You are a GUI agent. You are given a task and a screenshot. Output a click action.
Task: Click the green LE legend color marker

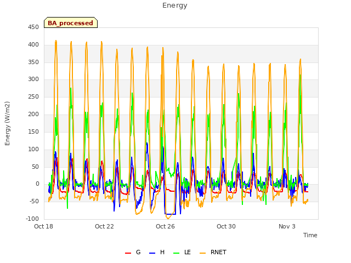tap(177, 253)
